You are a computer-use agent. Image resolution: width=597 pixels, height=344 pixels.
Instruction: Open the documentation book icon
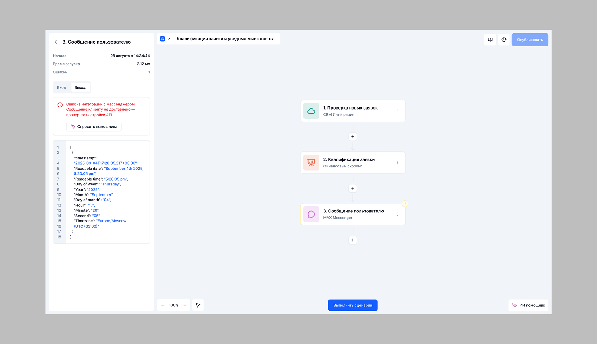(490, 40)
